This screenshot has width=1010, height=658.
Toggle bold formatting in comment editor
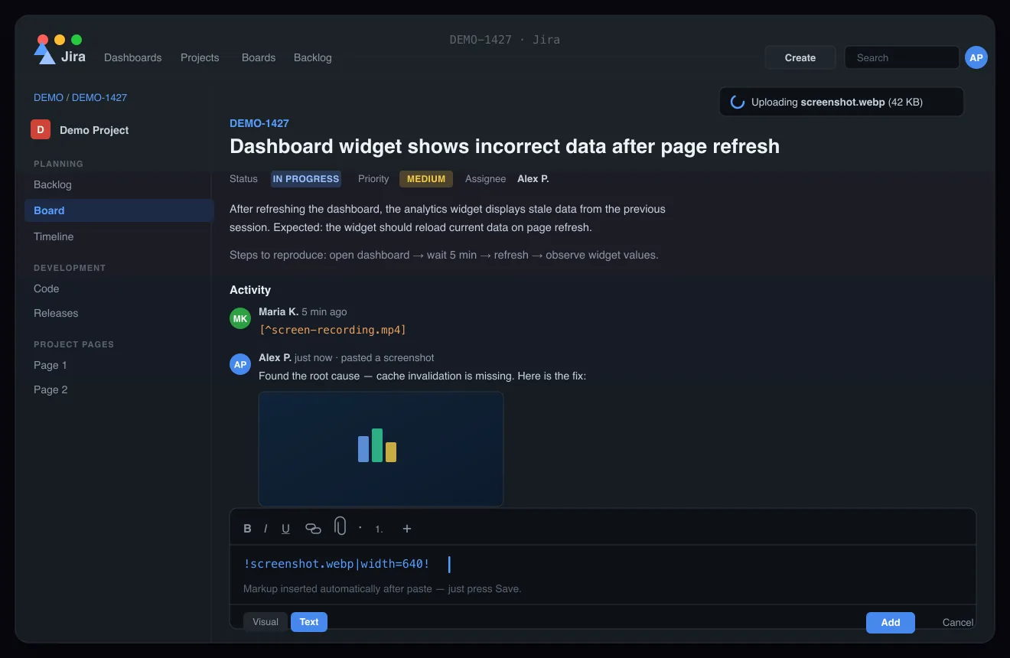pyautogui.click(x=247, y=529)
